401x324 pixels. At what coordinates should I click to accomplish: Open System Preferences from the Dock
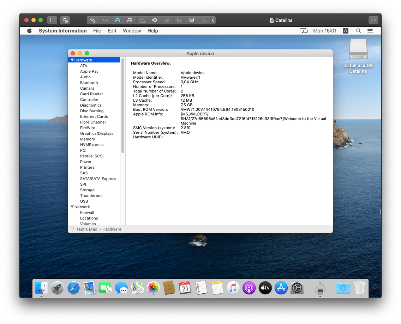297,288
